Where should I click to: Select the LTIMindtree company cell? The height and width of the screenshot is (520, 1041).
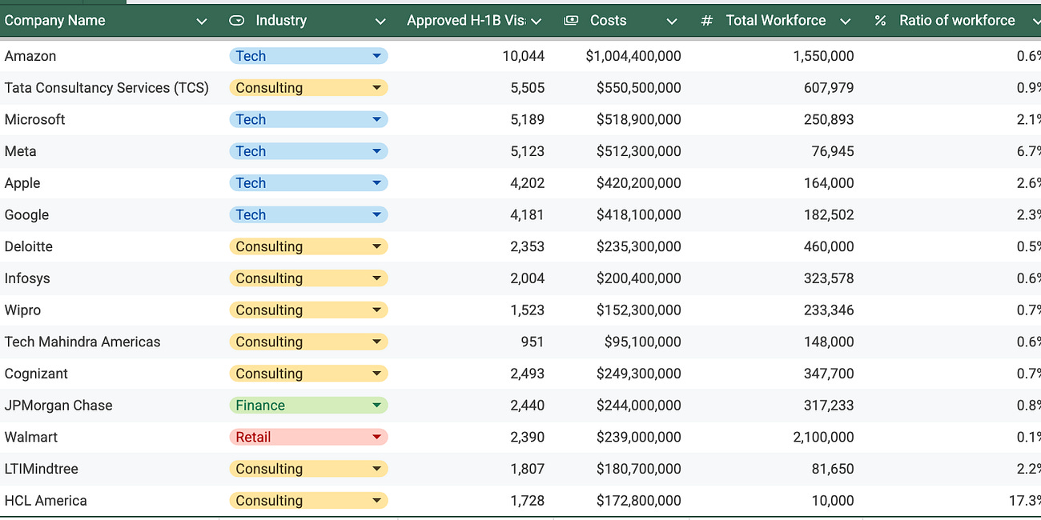pyautogui.click(x=109, y=469)
